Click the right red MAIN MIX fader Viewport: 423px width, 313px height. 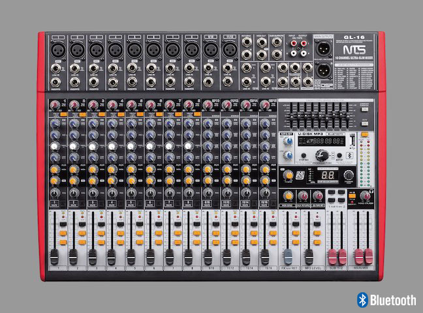click(x=369, y=257)
